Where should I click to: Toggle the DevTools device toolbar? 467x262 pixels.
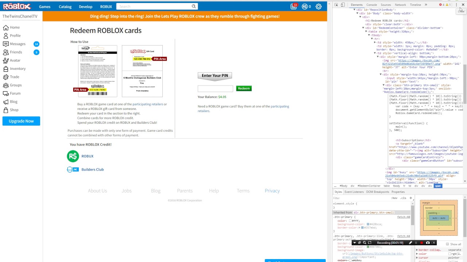pos(343,5)
